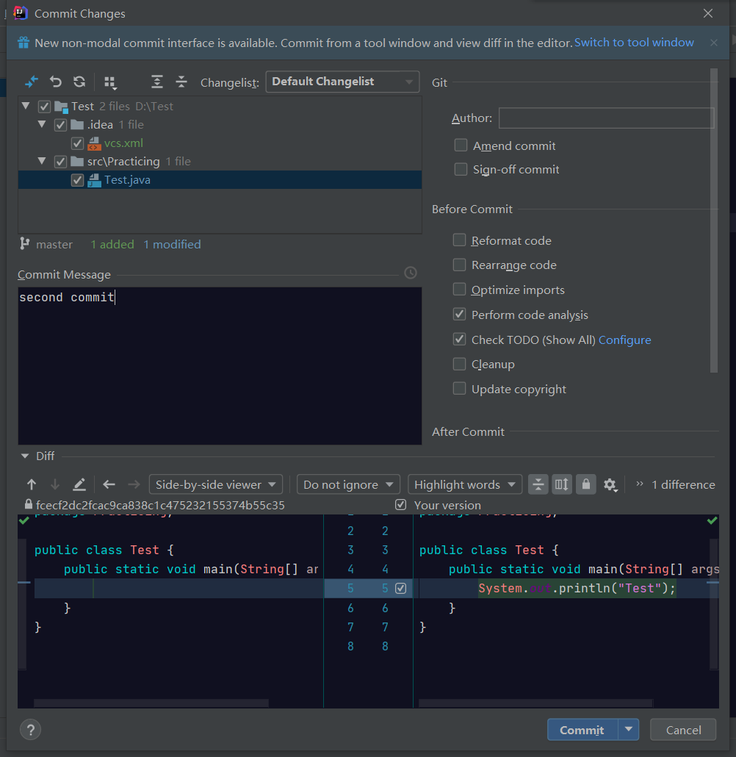Toggle the diff editor lock icon

(x=586, y=484)
